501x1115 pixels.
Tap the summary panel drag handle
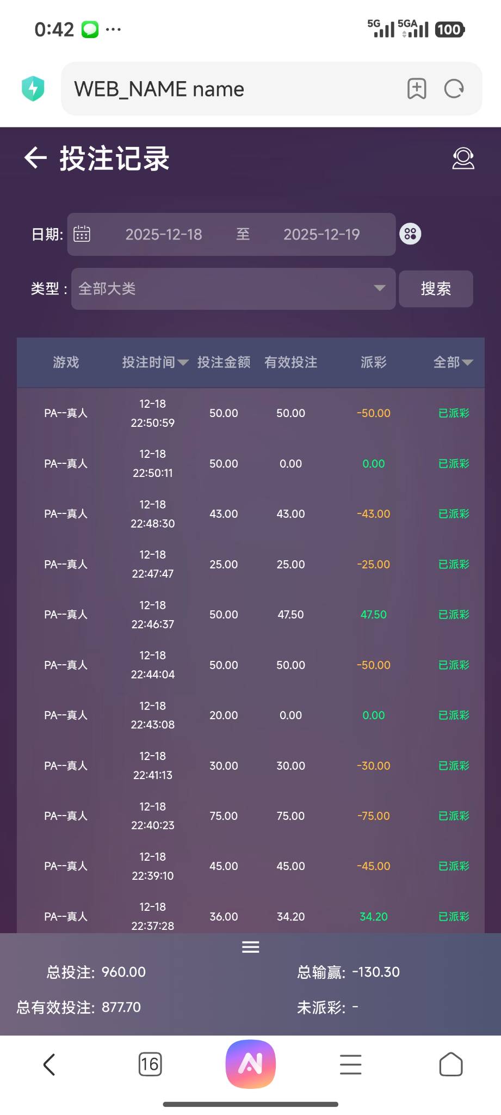(250, 947)
